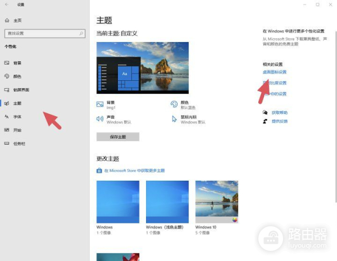The image size is (337, 261).
Task: Open the 主页 home page
Action: coord(13,20)
